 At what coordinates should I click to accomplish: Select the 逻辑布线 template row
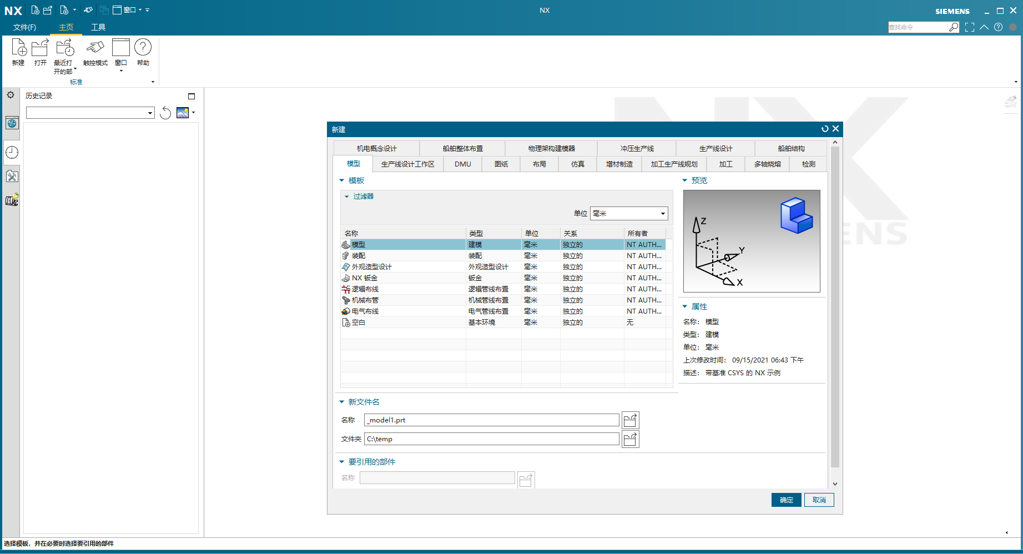(503, 289)
